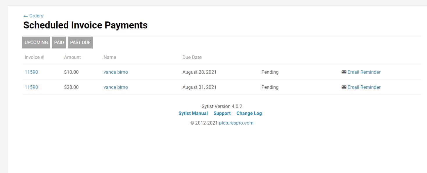Switch to the PAID tab
The image size is (427, 173).
coord(59,42)
